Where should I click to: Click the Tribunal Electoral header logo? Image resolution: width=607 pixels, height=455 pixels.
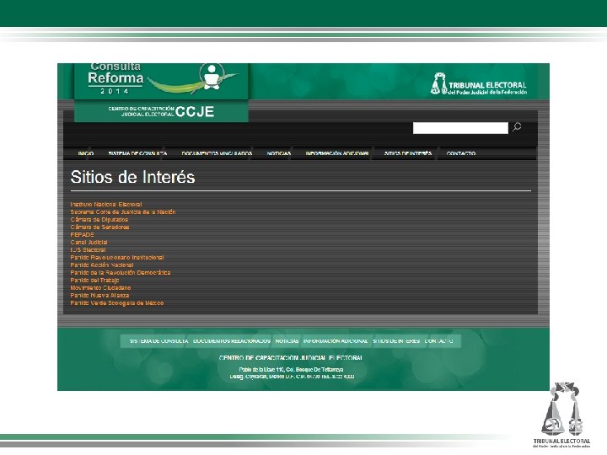[479, 84]
